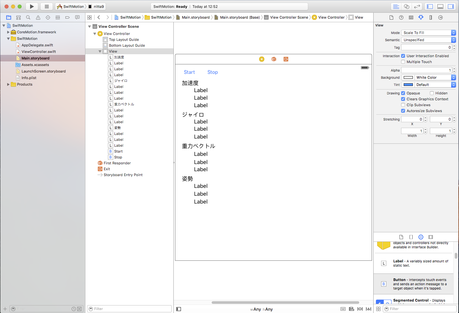
Task: Open the Connections inspector tab
Action: click(x=440, y=17)
